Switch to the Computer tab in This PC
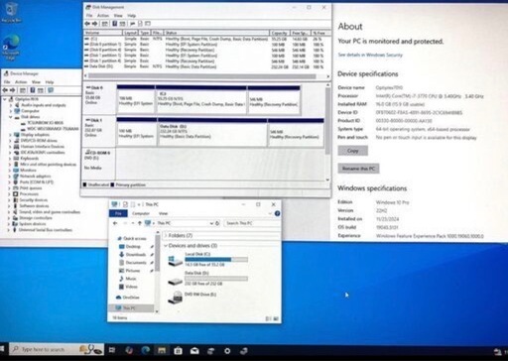 pyautogui.click(x=141, y=213)
